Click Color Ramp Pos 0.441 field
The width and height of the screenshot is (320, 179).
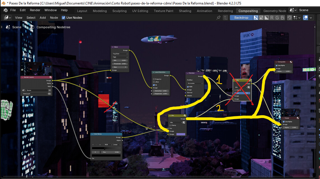coord(111,152)
